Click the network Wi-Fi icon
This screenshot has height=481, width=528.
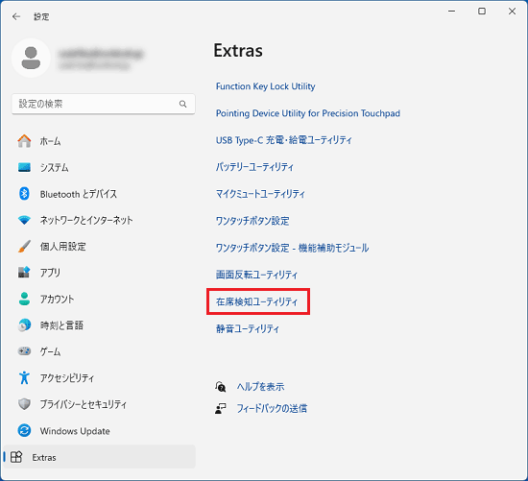point(24,220)
